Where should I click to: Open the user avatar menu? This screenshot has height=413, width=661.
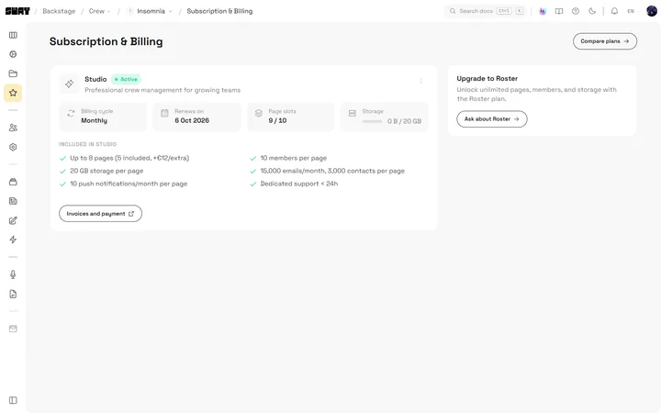[652, 11]
